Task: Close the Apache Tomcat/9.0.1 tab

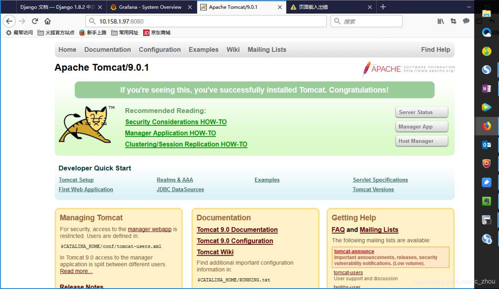Action: pos(280,7)
